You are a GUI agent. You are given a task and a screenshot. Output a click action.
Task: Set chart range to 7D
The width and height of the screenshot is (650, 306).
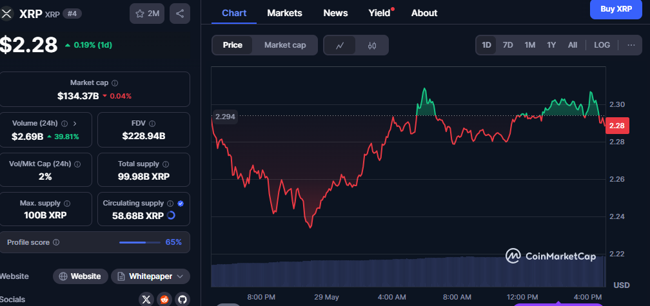click(508, 45)
